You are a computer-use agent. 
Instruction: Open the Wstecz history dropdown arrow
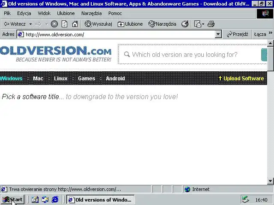coord(30,24)
